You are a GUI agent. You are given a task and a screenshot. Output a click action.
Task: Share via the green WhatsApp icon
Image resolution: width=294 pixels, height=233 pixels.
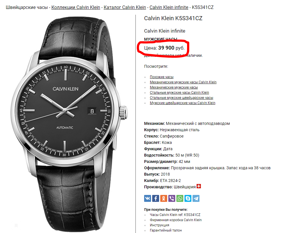pyautogui.click(x=180, y=198)
